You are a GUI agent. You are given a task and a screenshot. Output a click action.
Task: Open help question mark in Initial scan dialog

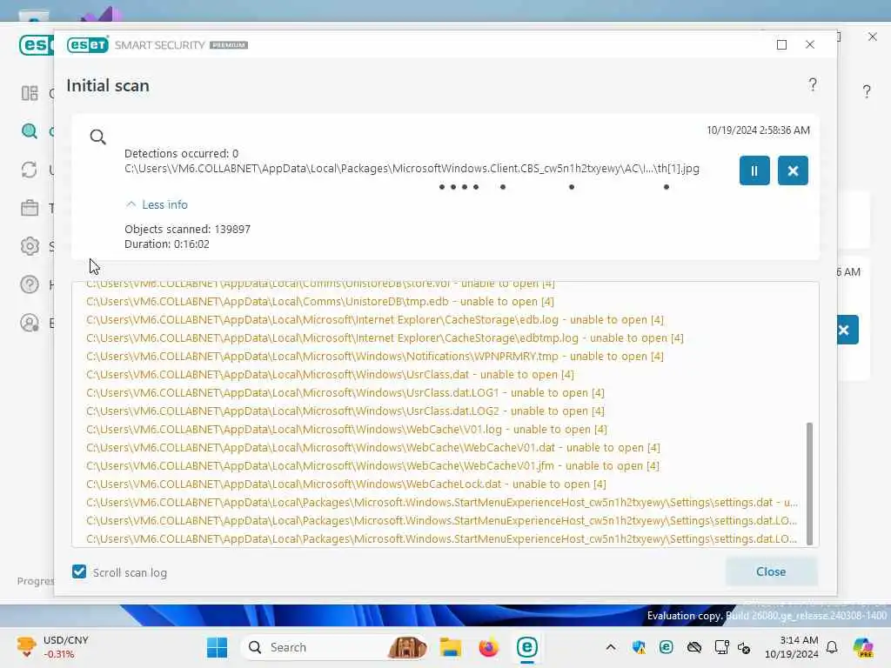click(813, 85)
